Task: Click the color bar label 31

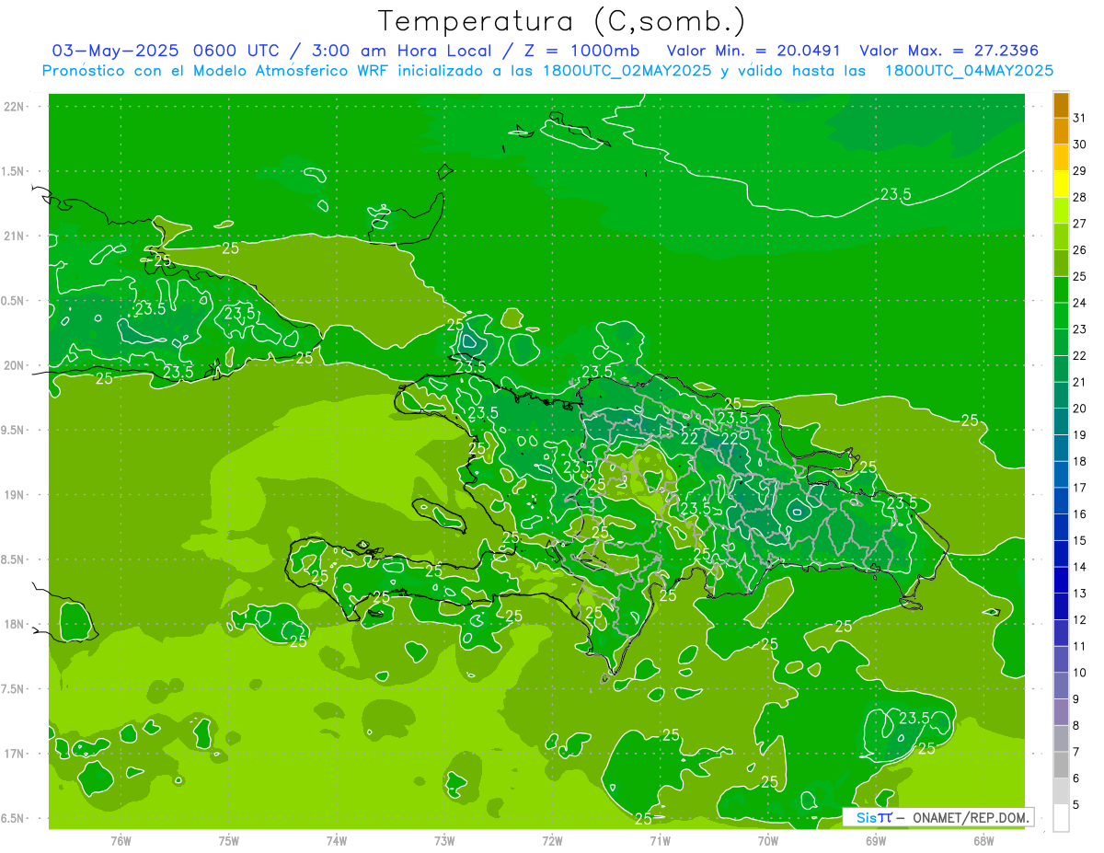Action: (x=1080, y=118)
